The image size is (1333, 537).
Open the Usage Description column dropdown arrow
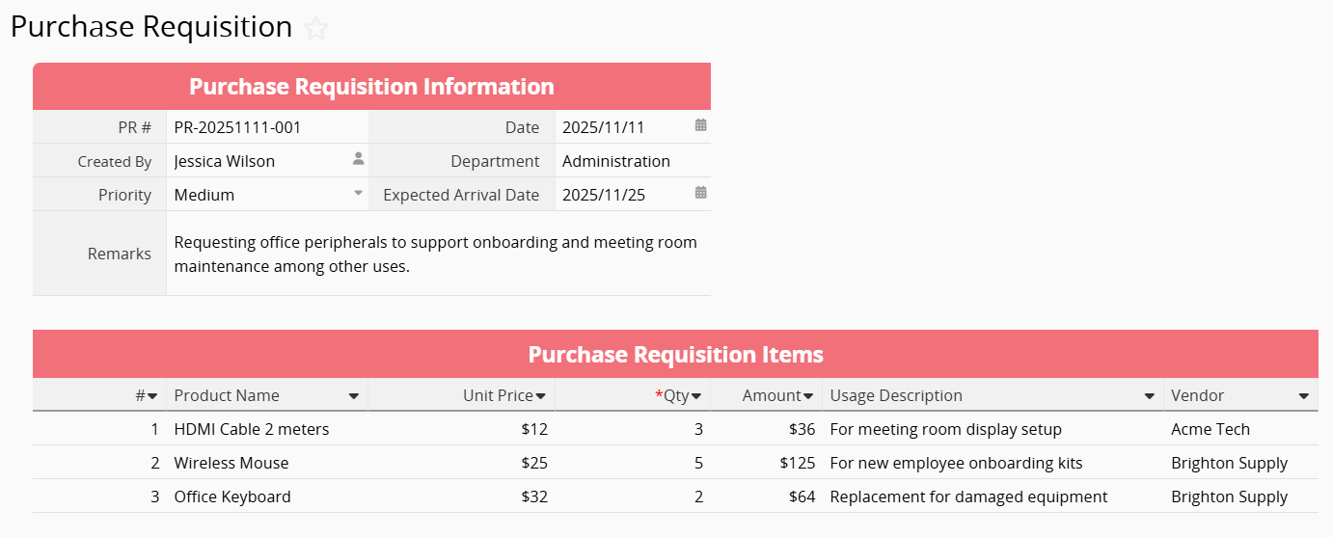[1150, 396]
